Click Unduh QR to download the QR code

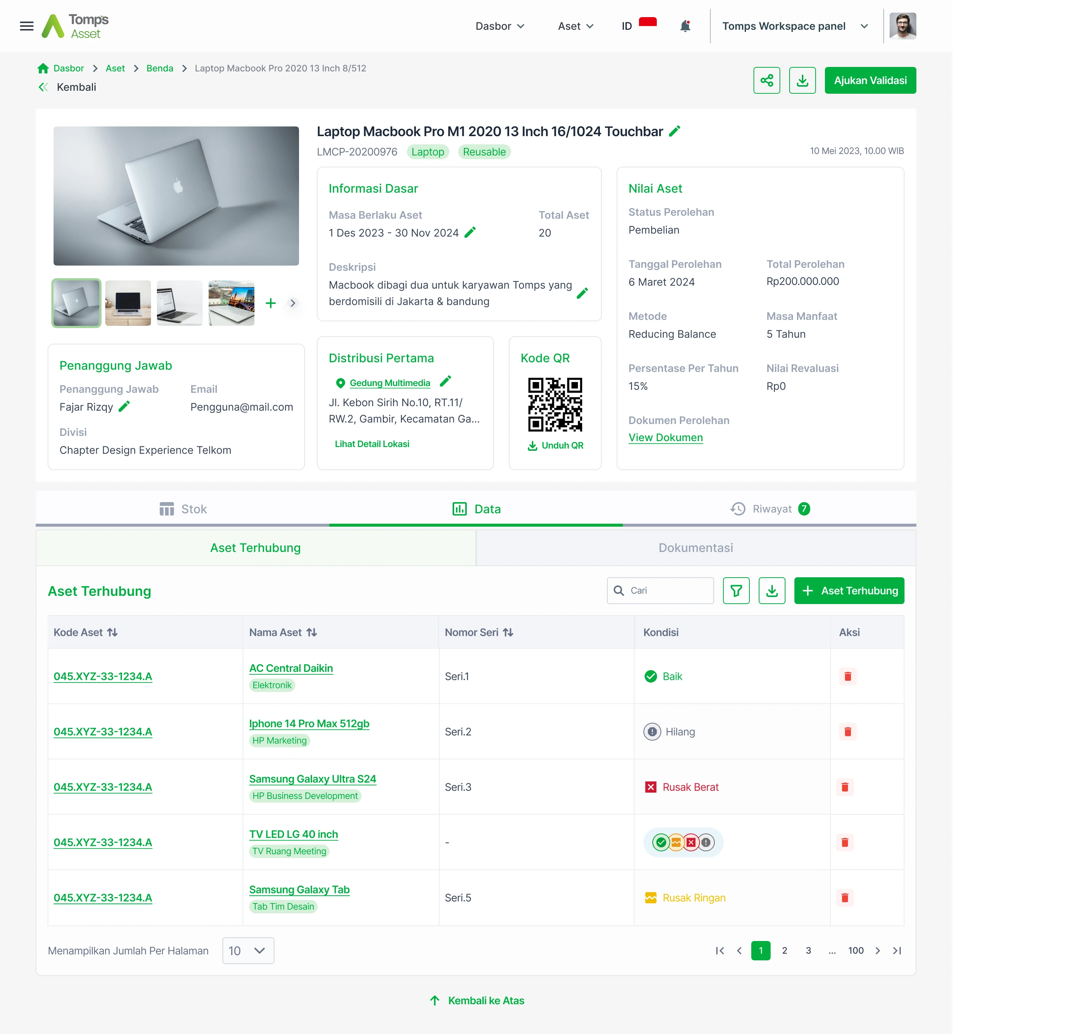click(x=555, y=445)
